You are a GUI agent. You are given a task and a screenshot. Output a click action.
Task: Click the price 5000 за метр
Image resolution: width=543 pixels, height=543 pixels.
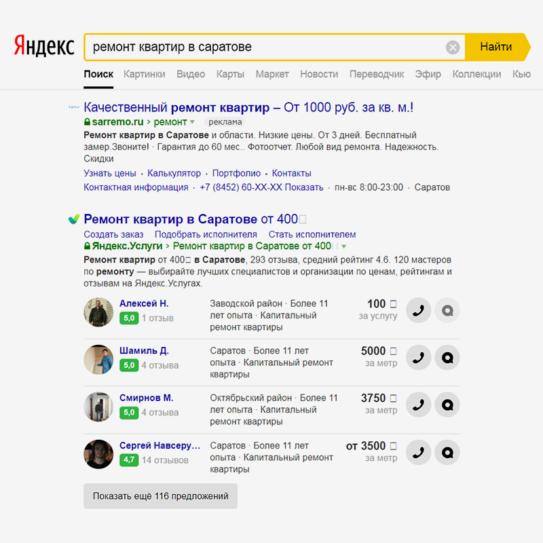(379, 357)
